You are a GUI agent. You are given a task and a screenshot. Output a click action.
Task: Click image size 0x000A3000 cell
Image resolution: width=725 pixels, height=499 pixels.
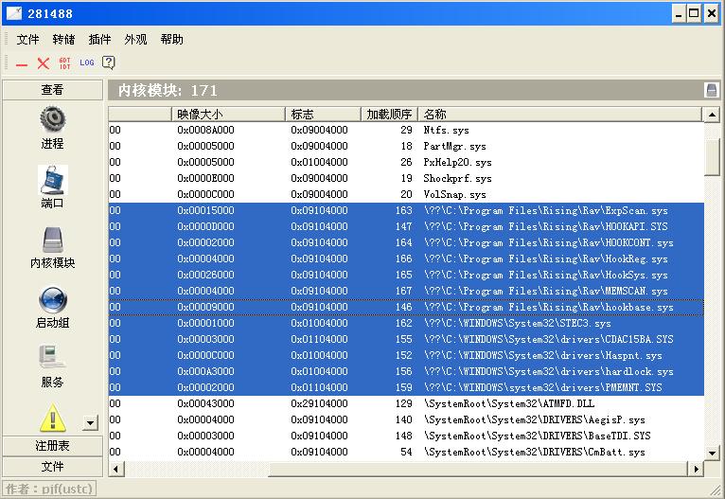pos(205,371)
